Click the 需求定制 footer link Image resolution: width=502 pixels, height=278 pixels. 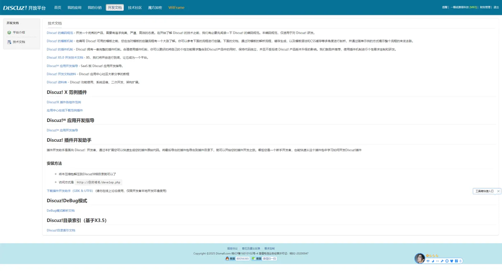pyautogui.click(x=270, y=249)
